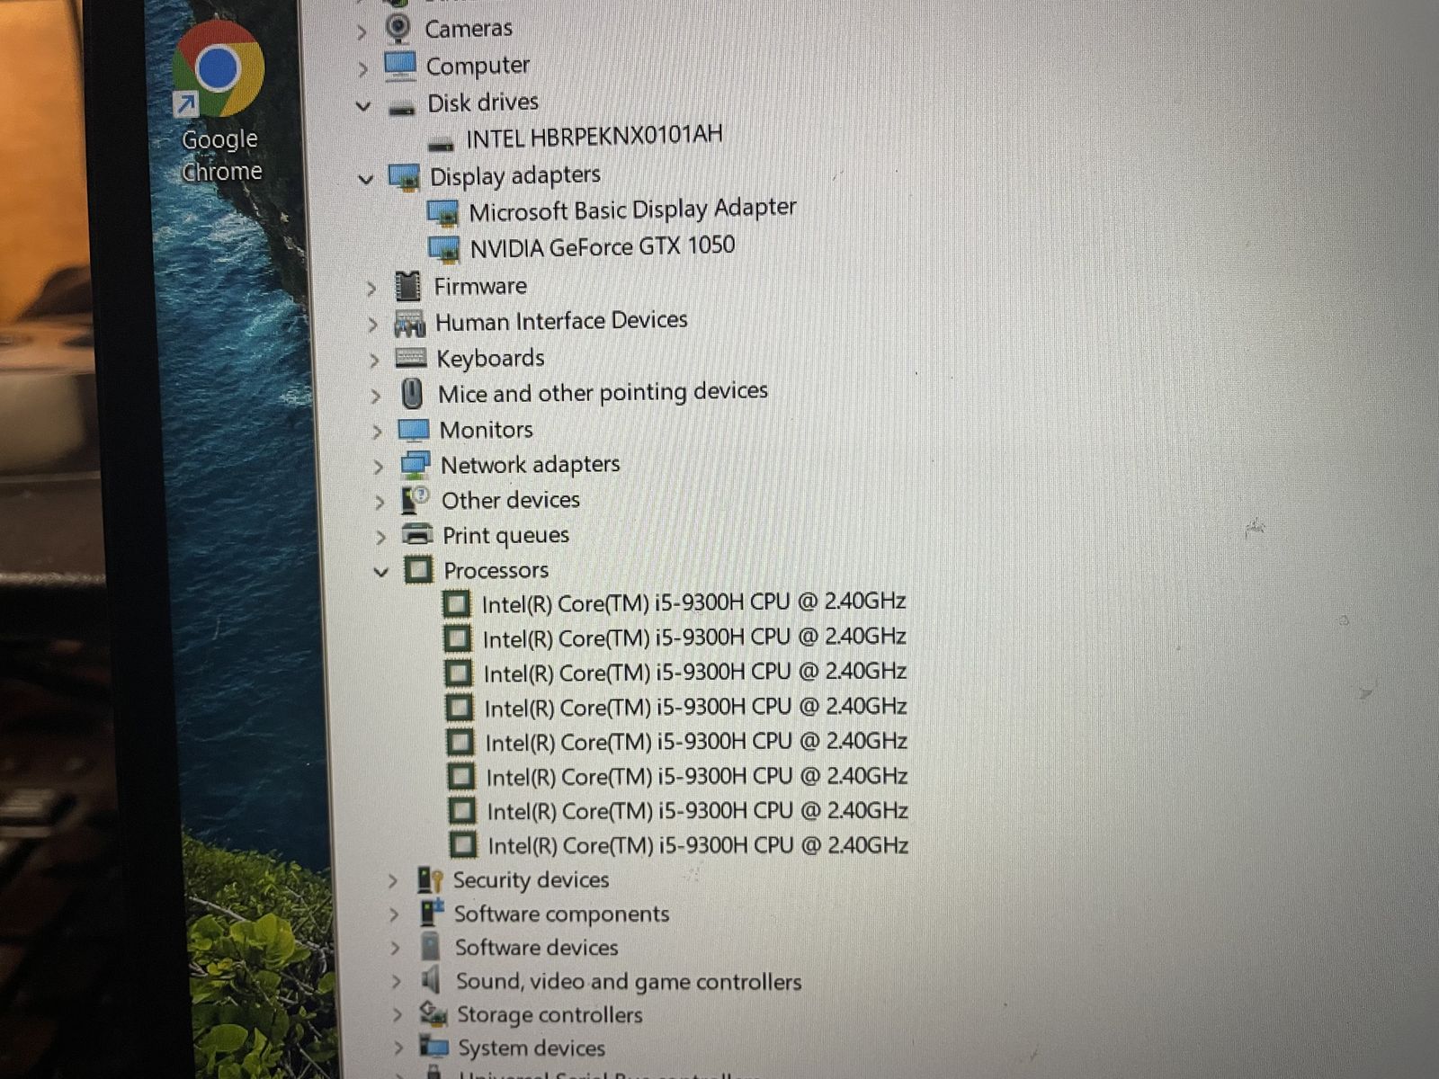
Task: Click the Security devices icon
Action: pyautogui.click(x=430, y=880)
